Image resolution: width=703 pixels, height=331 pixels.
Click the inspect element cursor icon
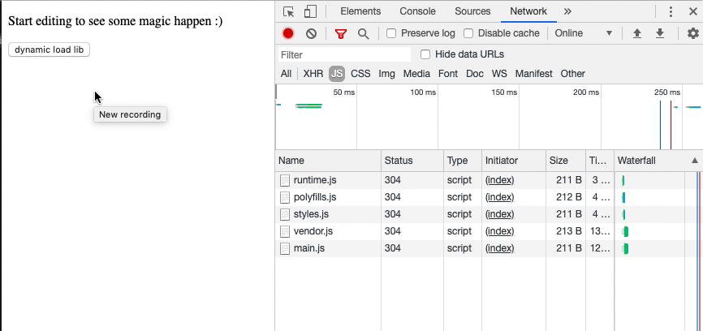point(288,11)
